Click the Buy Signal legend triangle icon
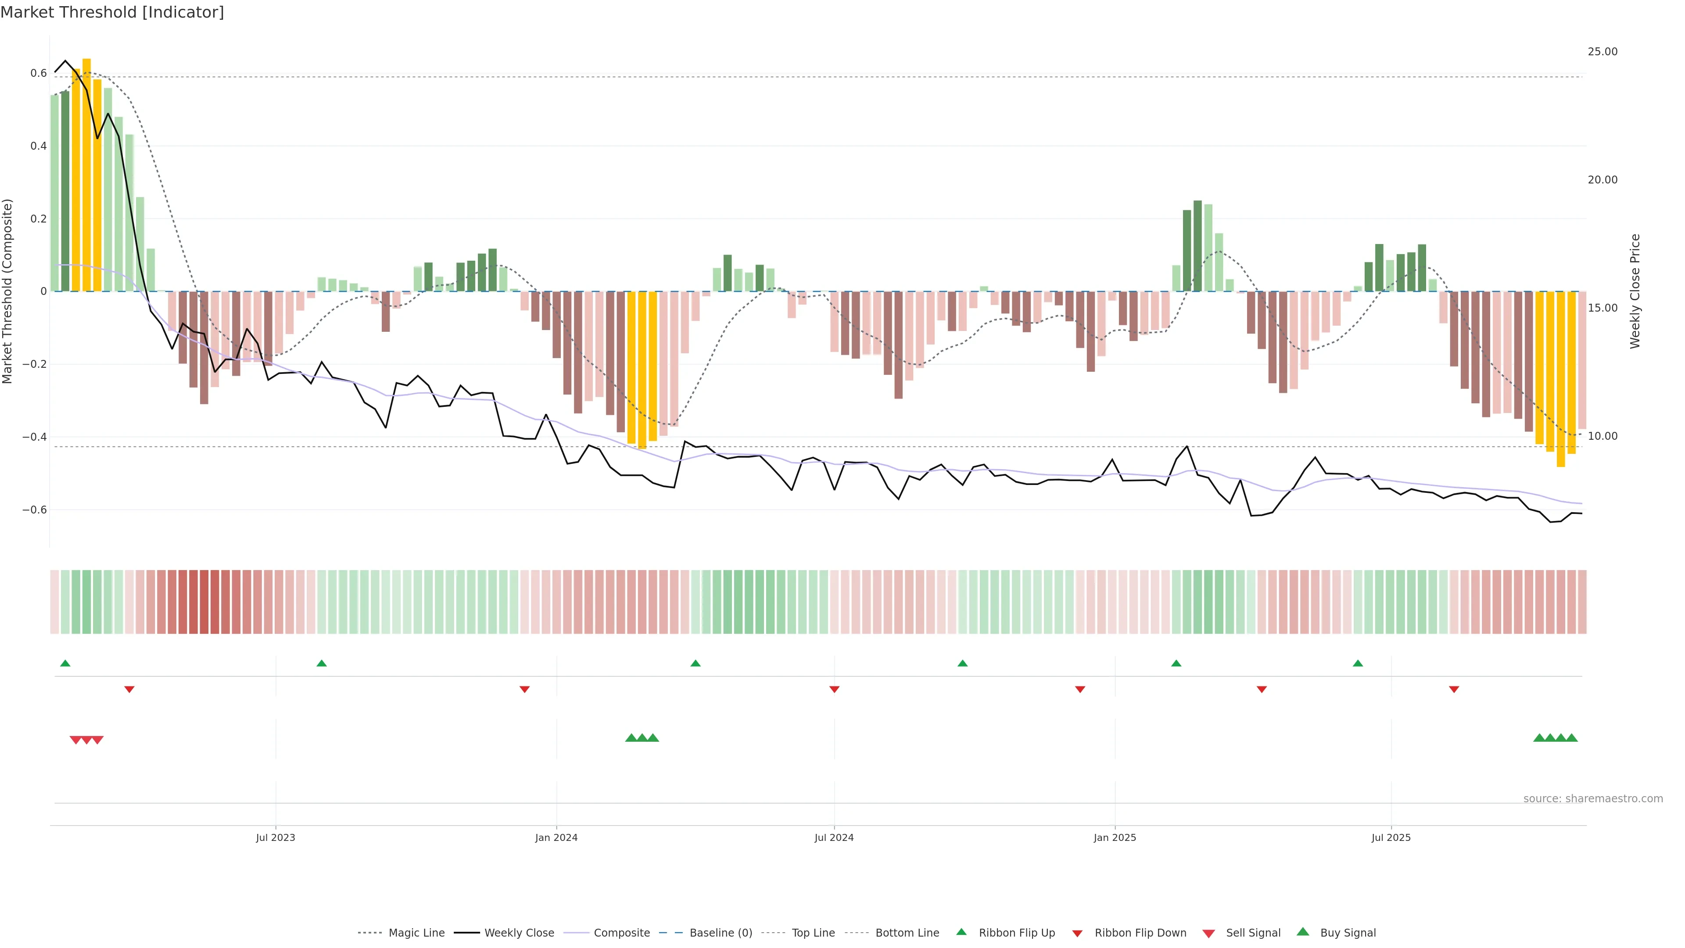This screenshot has height=948, width=1685. pyautogui.click(x=1302, y=932)
